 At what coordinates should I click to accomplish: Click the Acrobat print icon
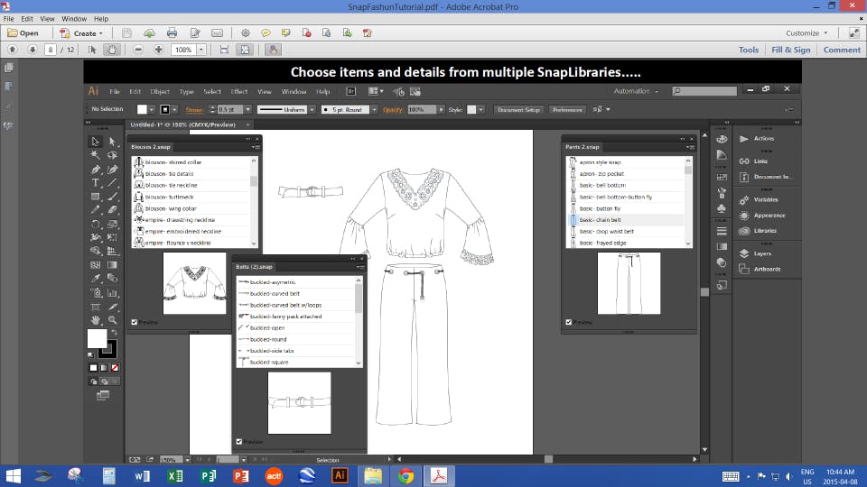pyautogui.click(x=172, y=33)
